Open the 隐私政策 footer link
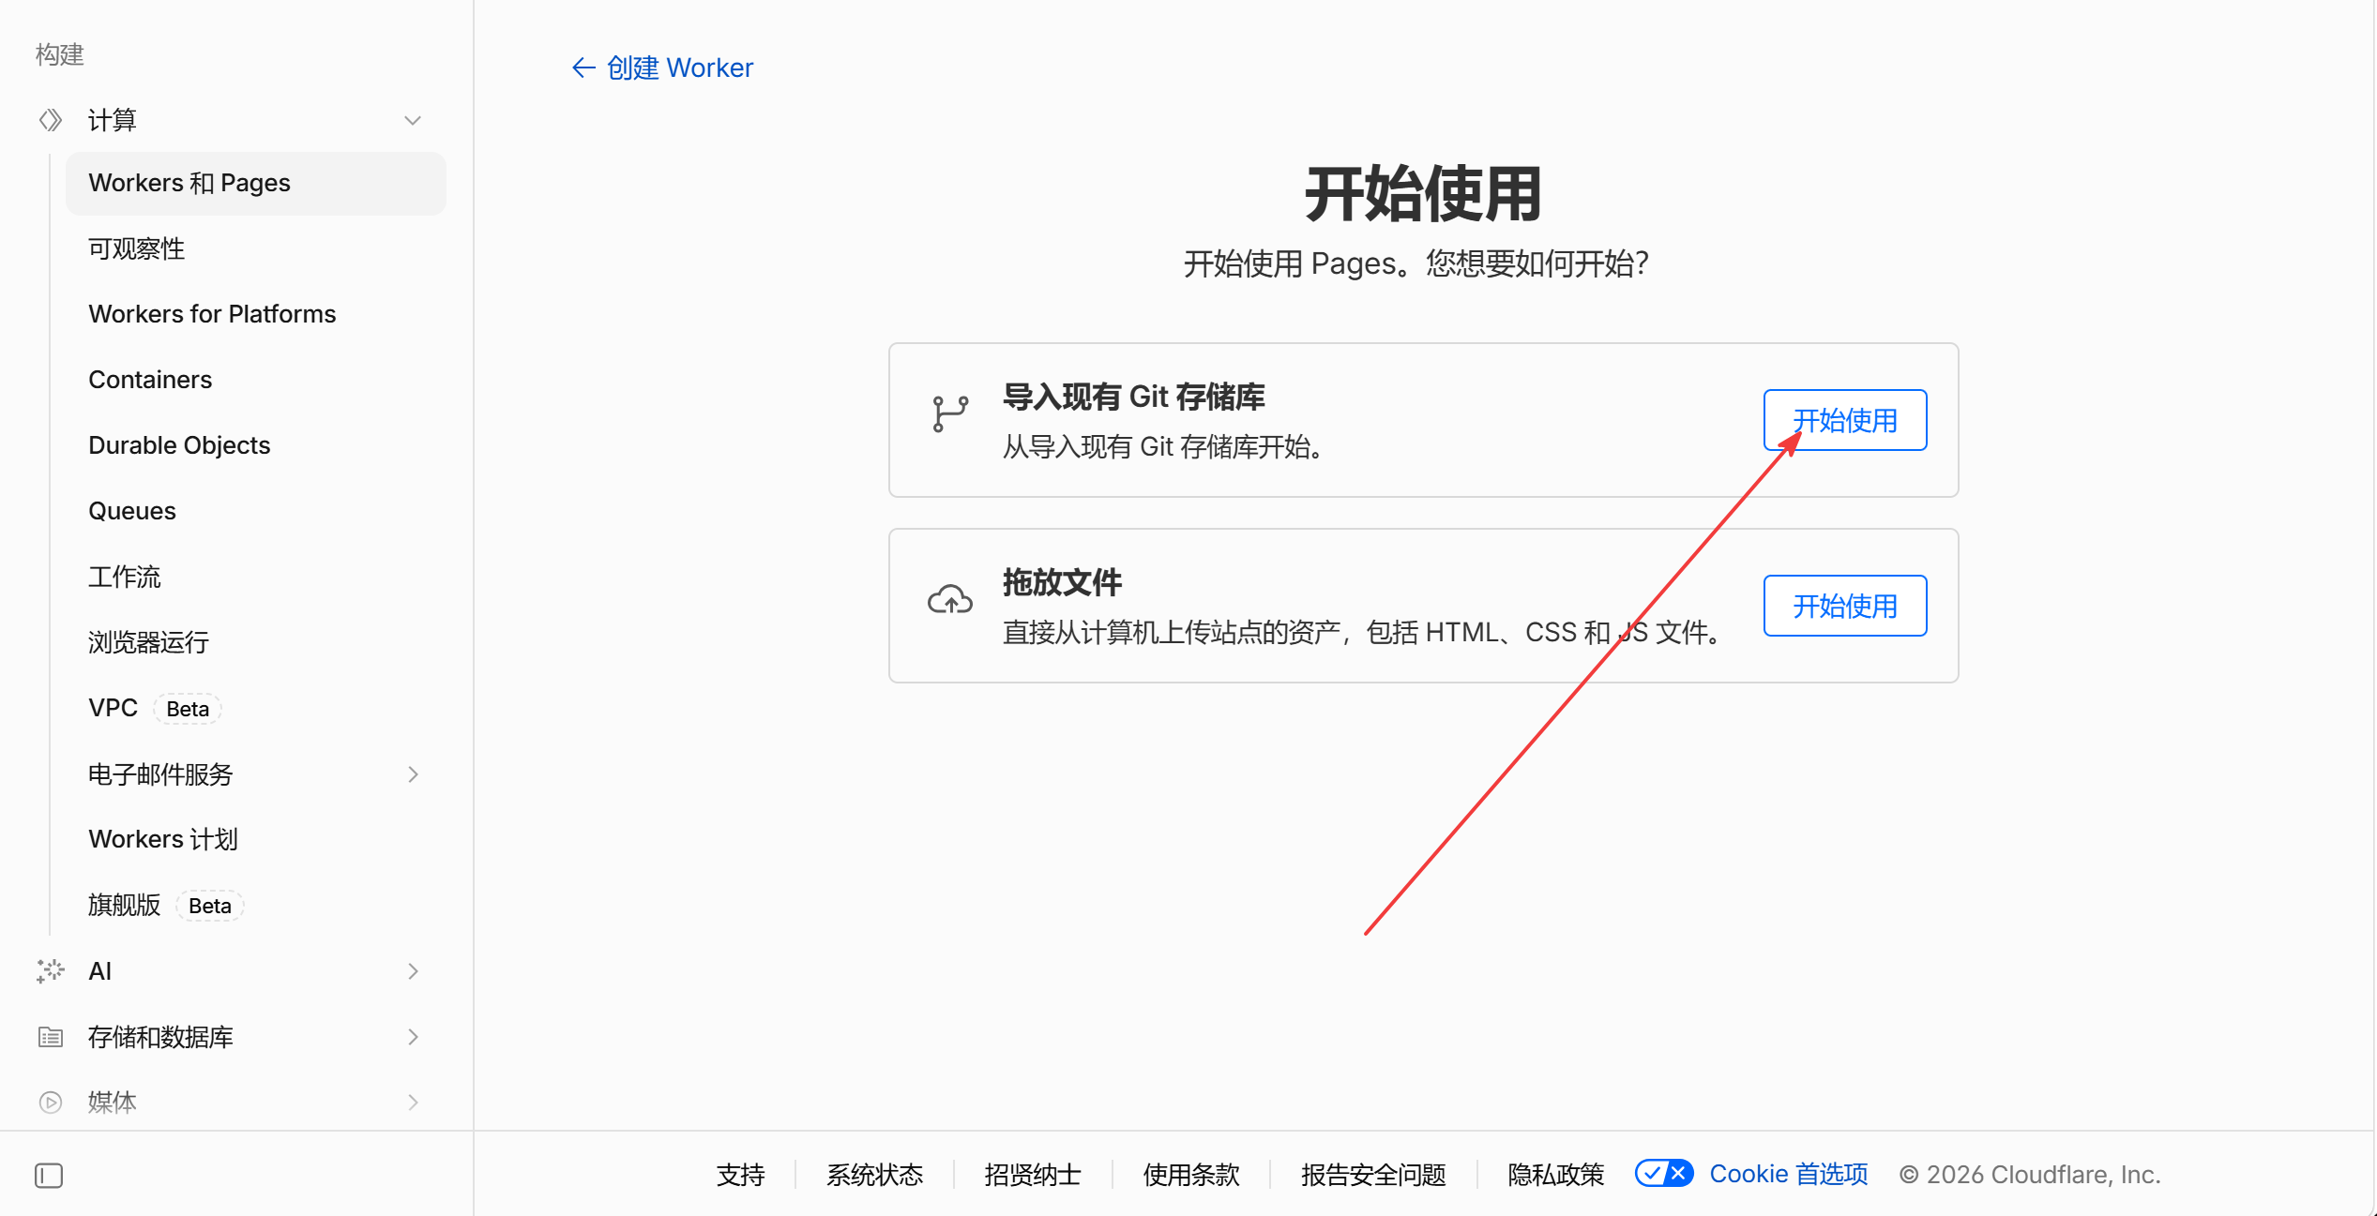Screen dimensions: 2377x1216 (x=1555, y=1175)
